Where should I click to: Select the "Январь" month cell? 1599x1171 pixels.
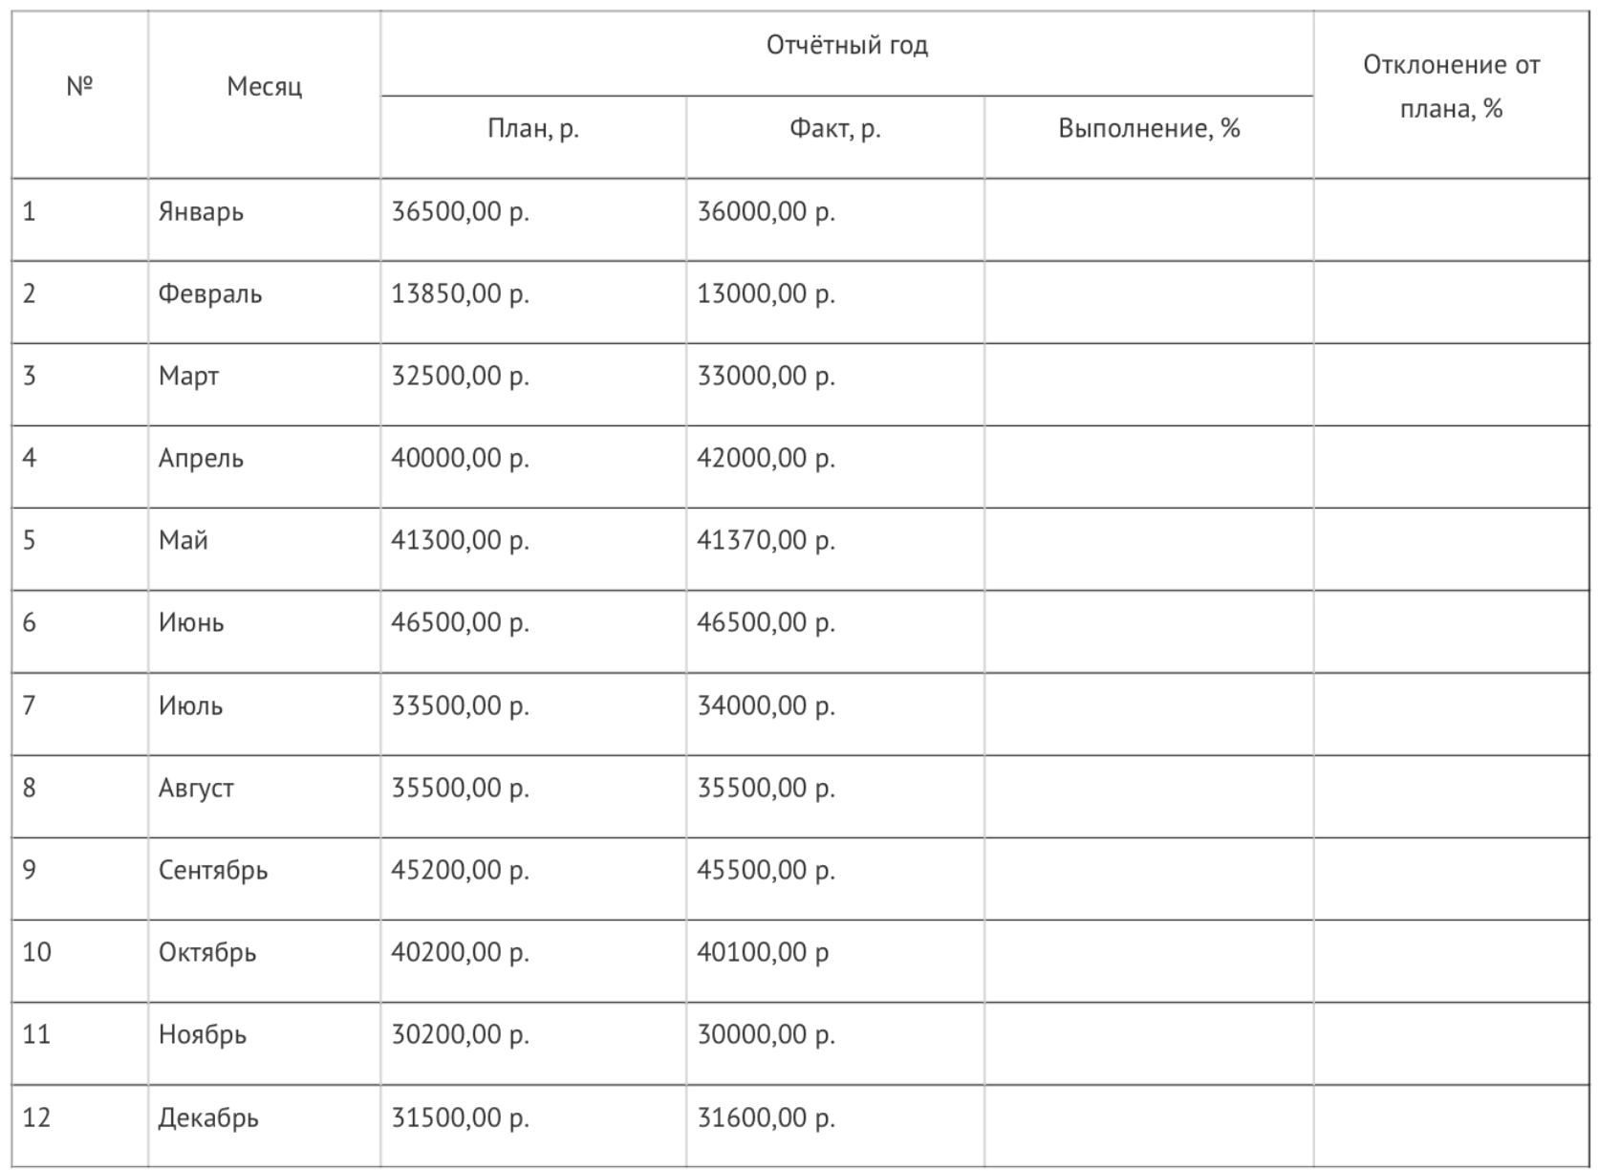coord(201,211)
